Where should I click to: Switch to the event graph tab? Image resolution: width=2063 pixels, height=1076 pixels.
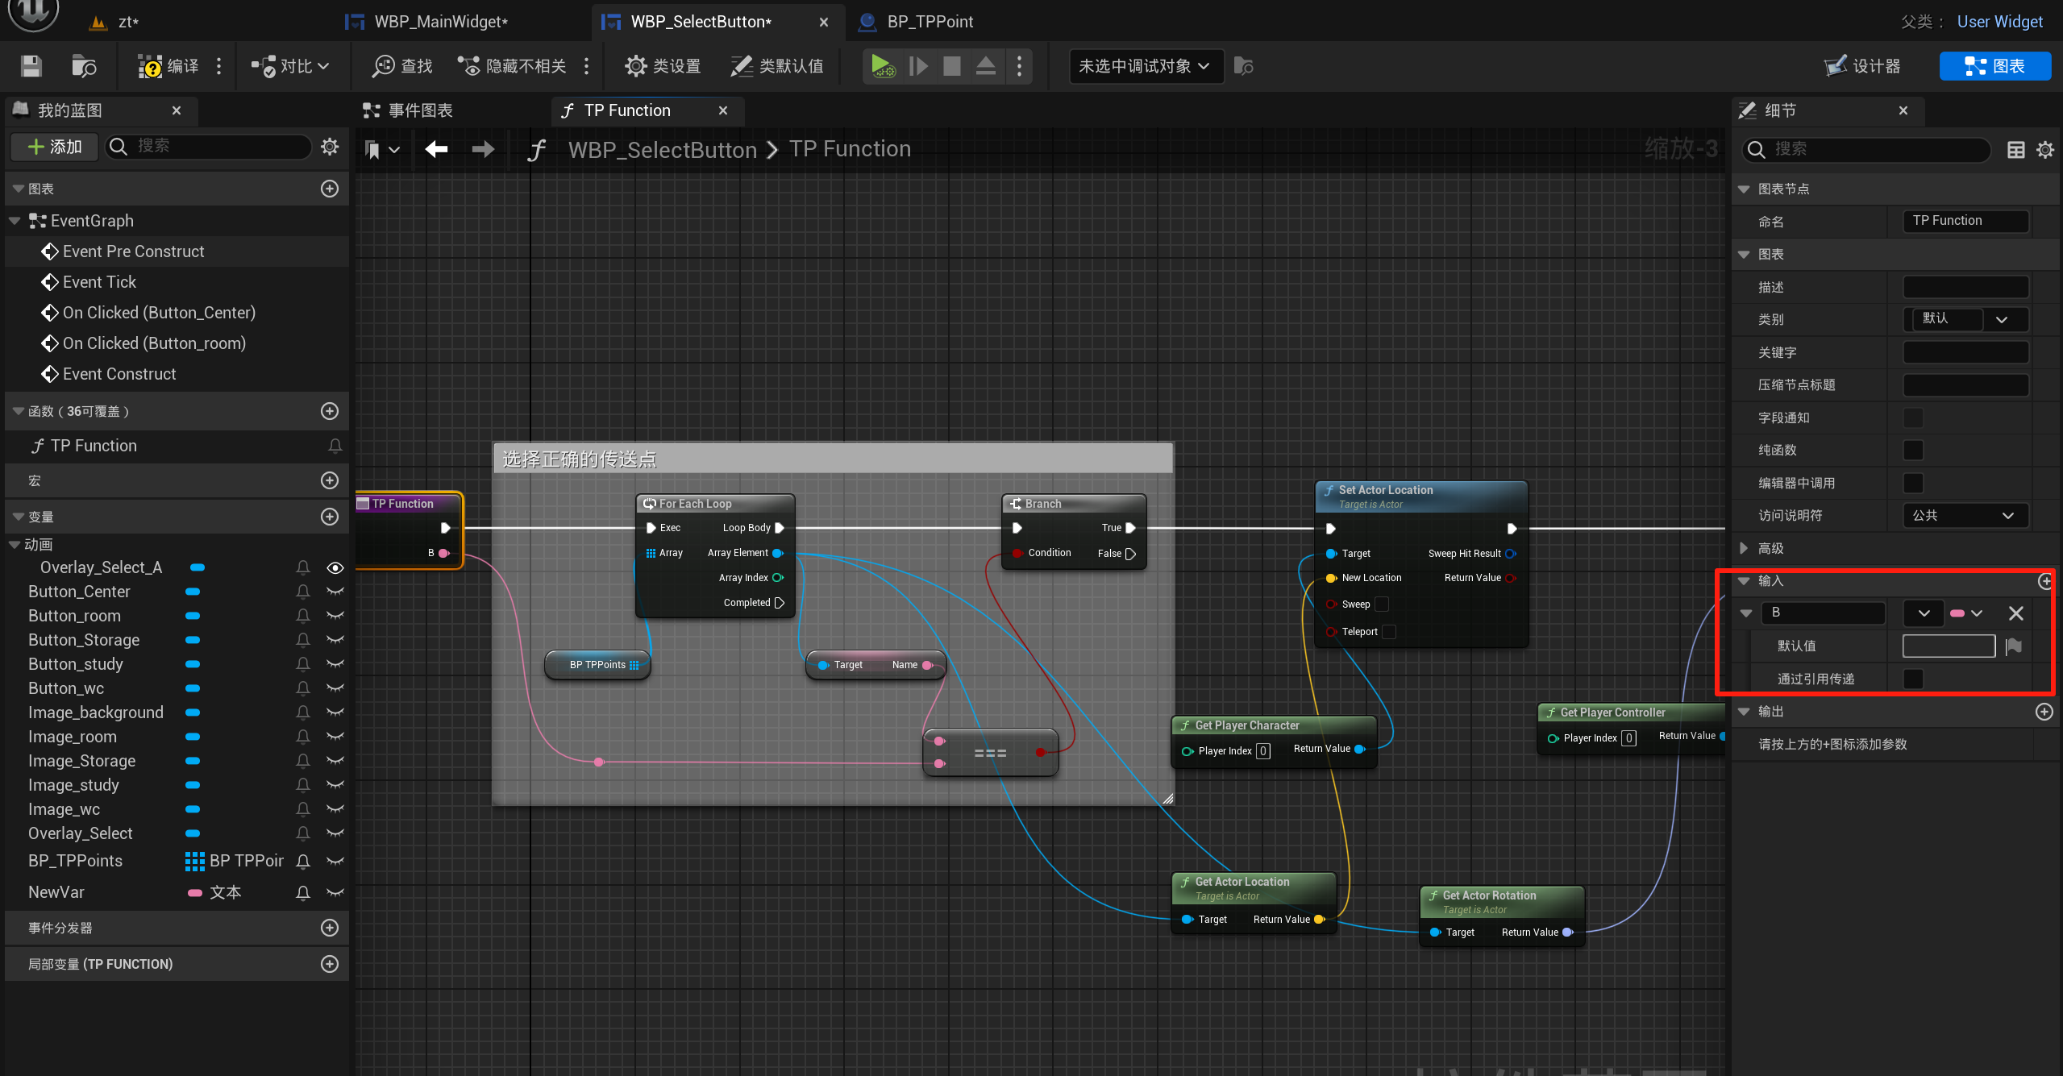tap(419, 110)
